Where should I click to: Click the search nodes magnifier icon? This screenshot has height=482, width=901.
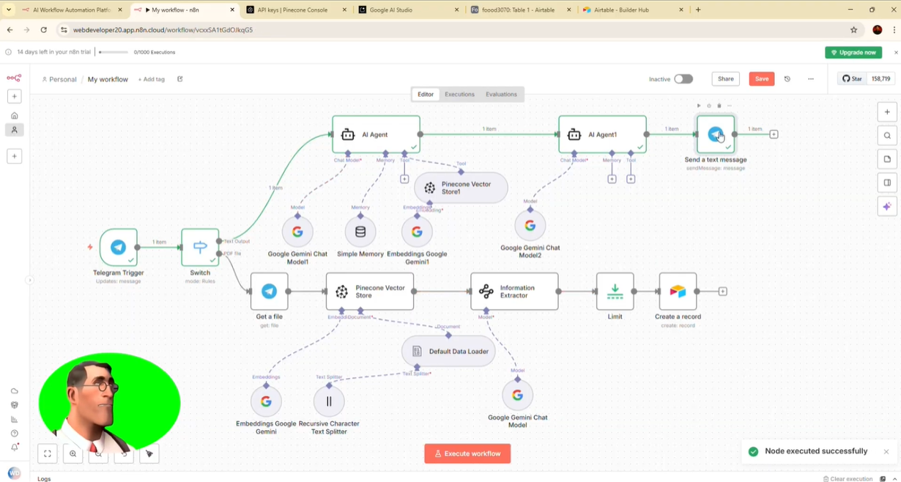coord(887,136)
